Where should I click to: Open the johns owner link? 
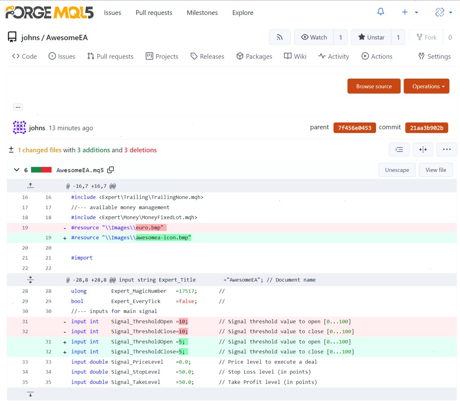coord(30,38)
